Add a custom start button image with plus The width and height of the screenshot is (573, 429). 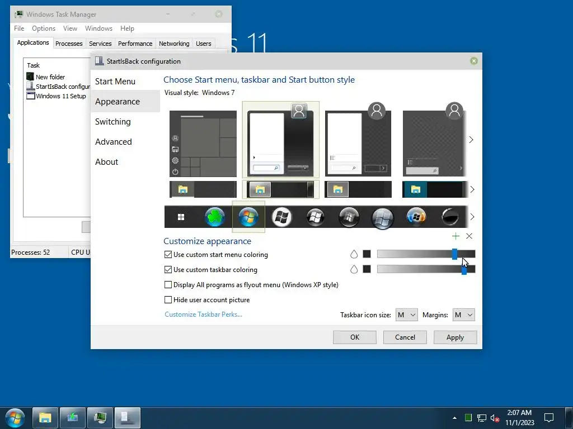point(455,236)
